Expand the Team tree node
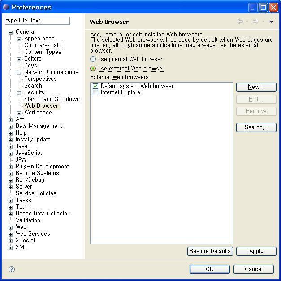This screenshot has width=281, height=281. click(x=11, y=207)
